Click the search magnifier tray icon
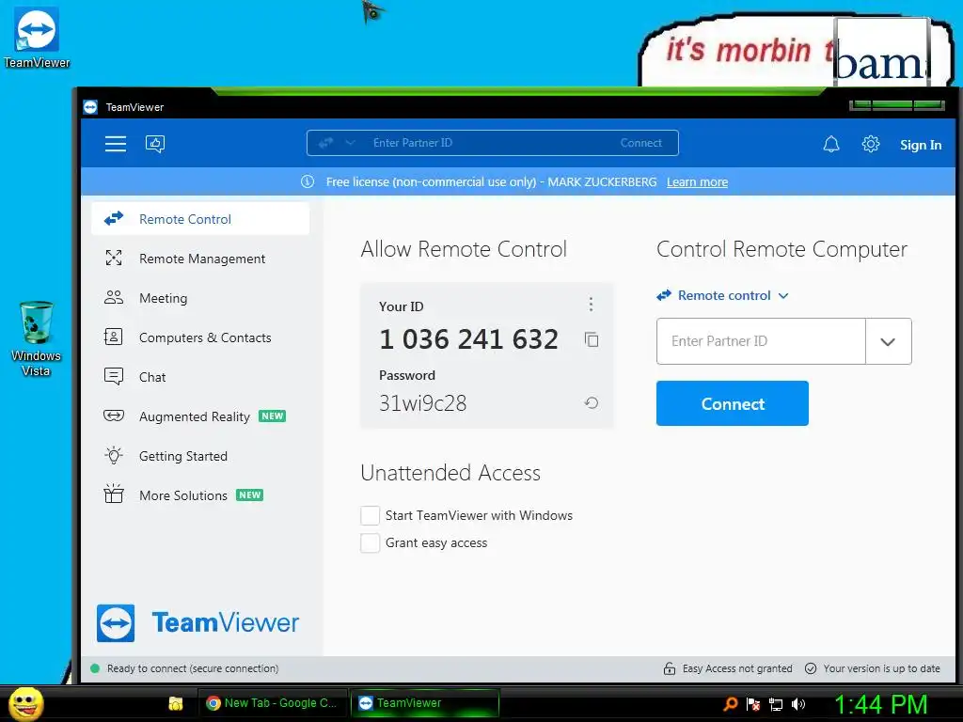This screenshot has width=963, height=722. point(730,703)
